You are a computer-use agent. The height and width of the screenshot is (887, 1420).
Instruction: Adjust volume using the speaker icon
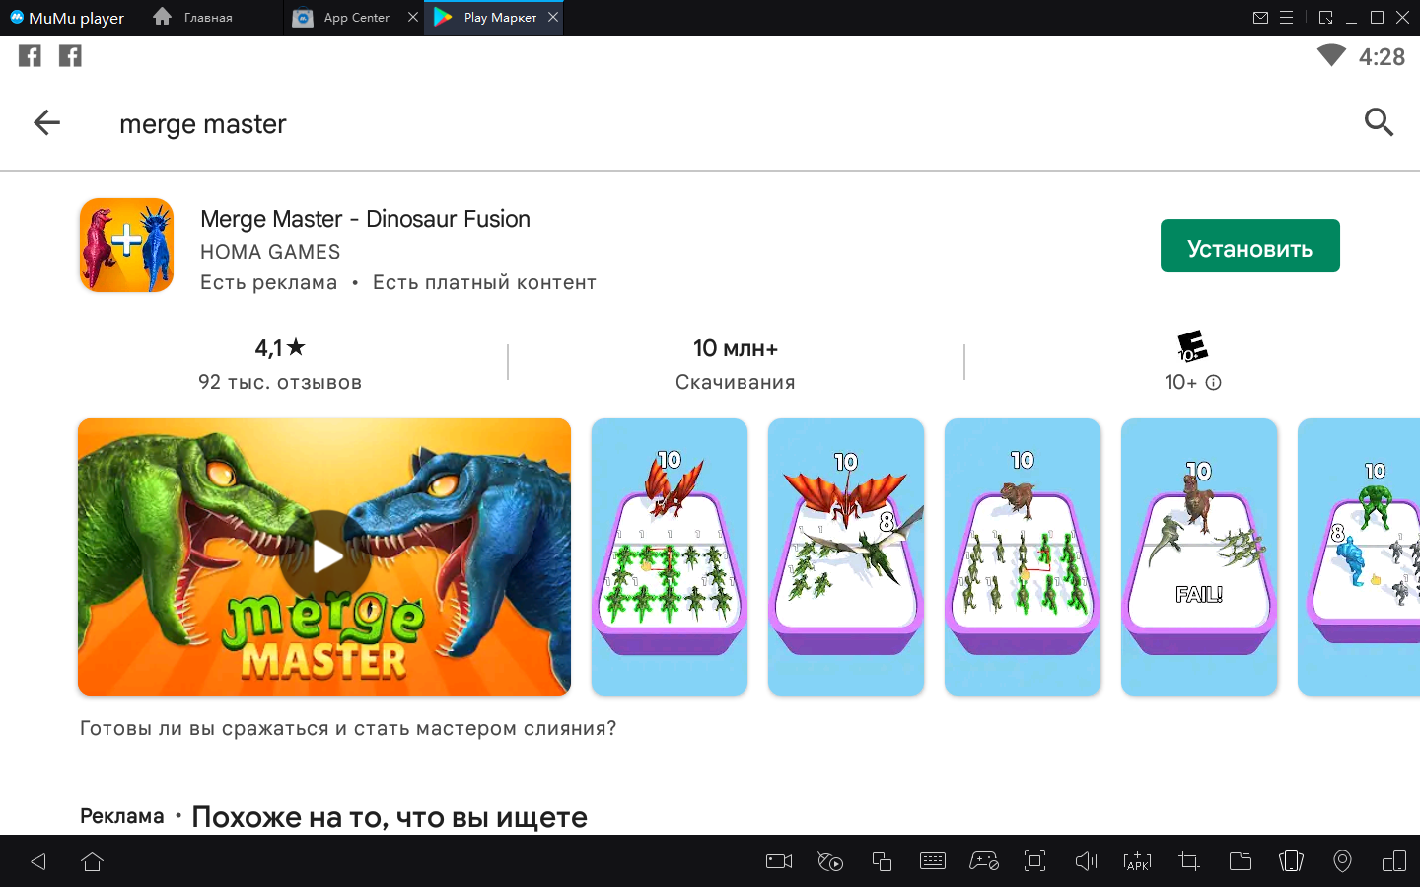tap(1086, 861)
